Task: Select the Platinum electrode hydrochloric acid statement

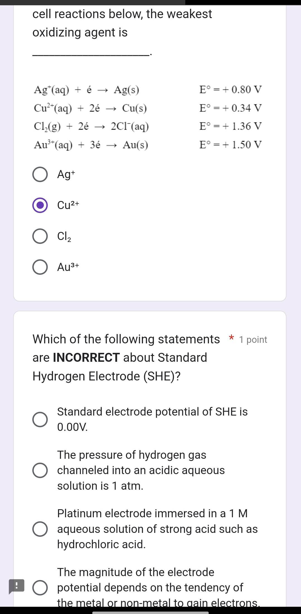Action: click(40, 529)
